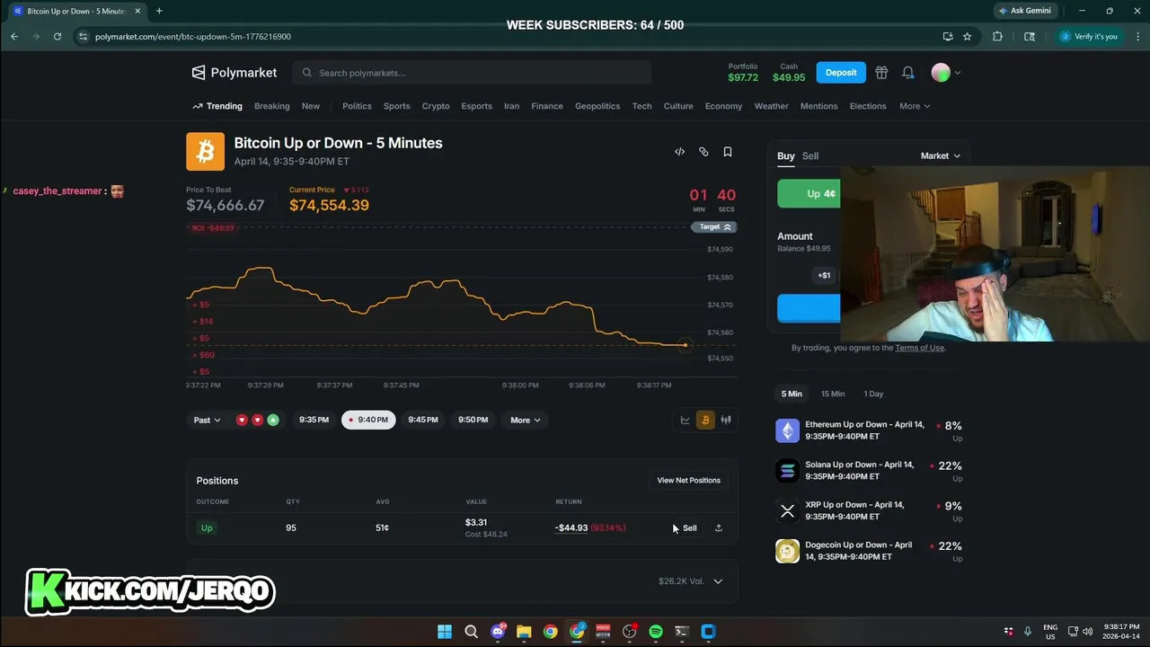The image size is (1150, 647).
Task: Open the XRP Up or Down market icon
Action: 787,510
